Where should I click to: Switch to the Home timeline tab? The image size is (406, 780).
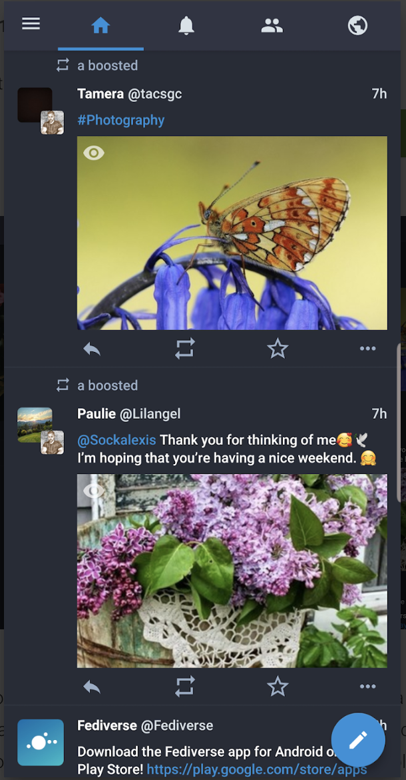(x=101, y=26)
